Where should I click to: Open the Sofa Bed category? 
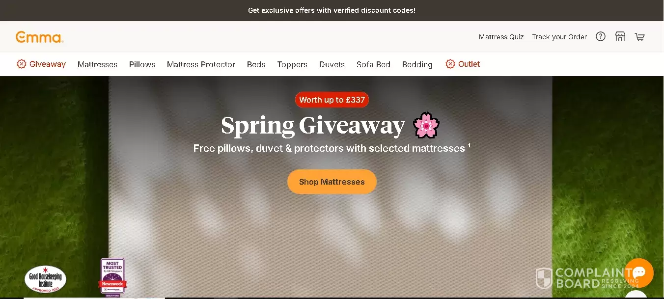pyautogui.click(x=373, y=64)
